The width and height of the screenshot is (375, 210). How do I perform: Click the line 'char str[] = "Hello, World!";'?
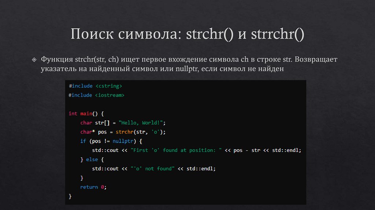click(123, 123)
